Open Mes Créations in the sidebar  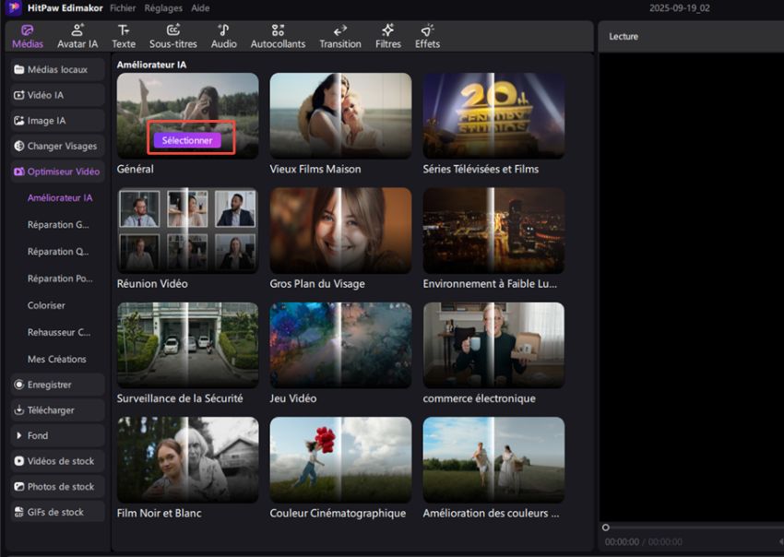(x=56, y=359)
